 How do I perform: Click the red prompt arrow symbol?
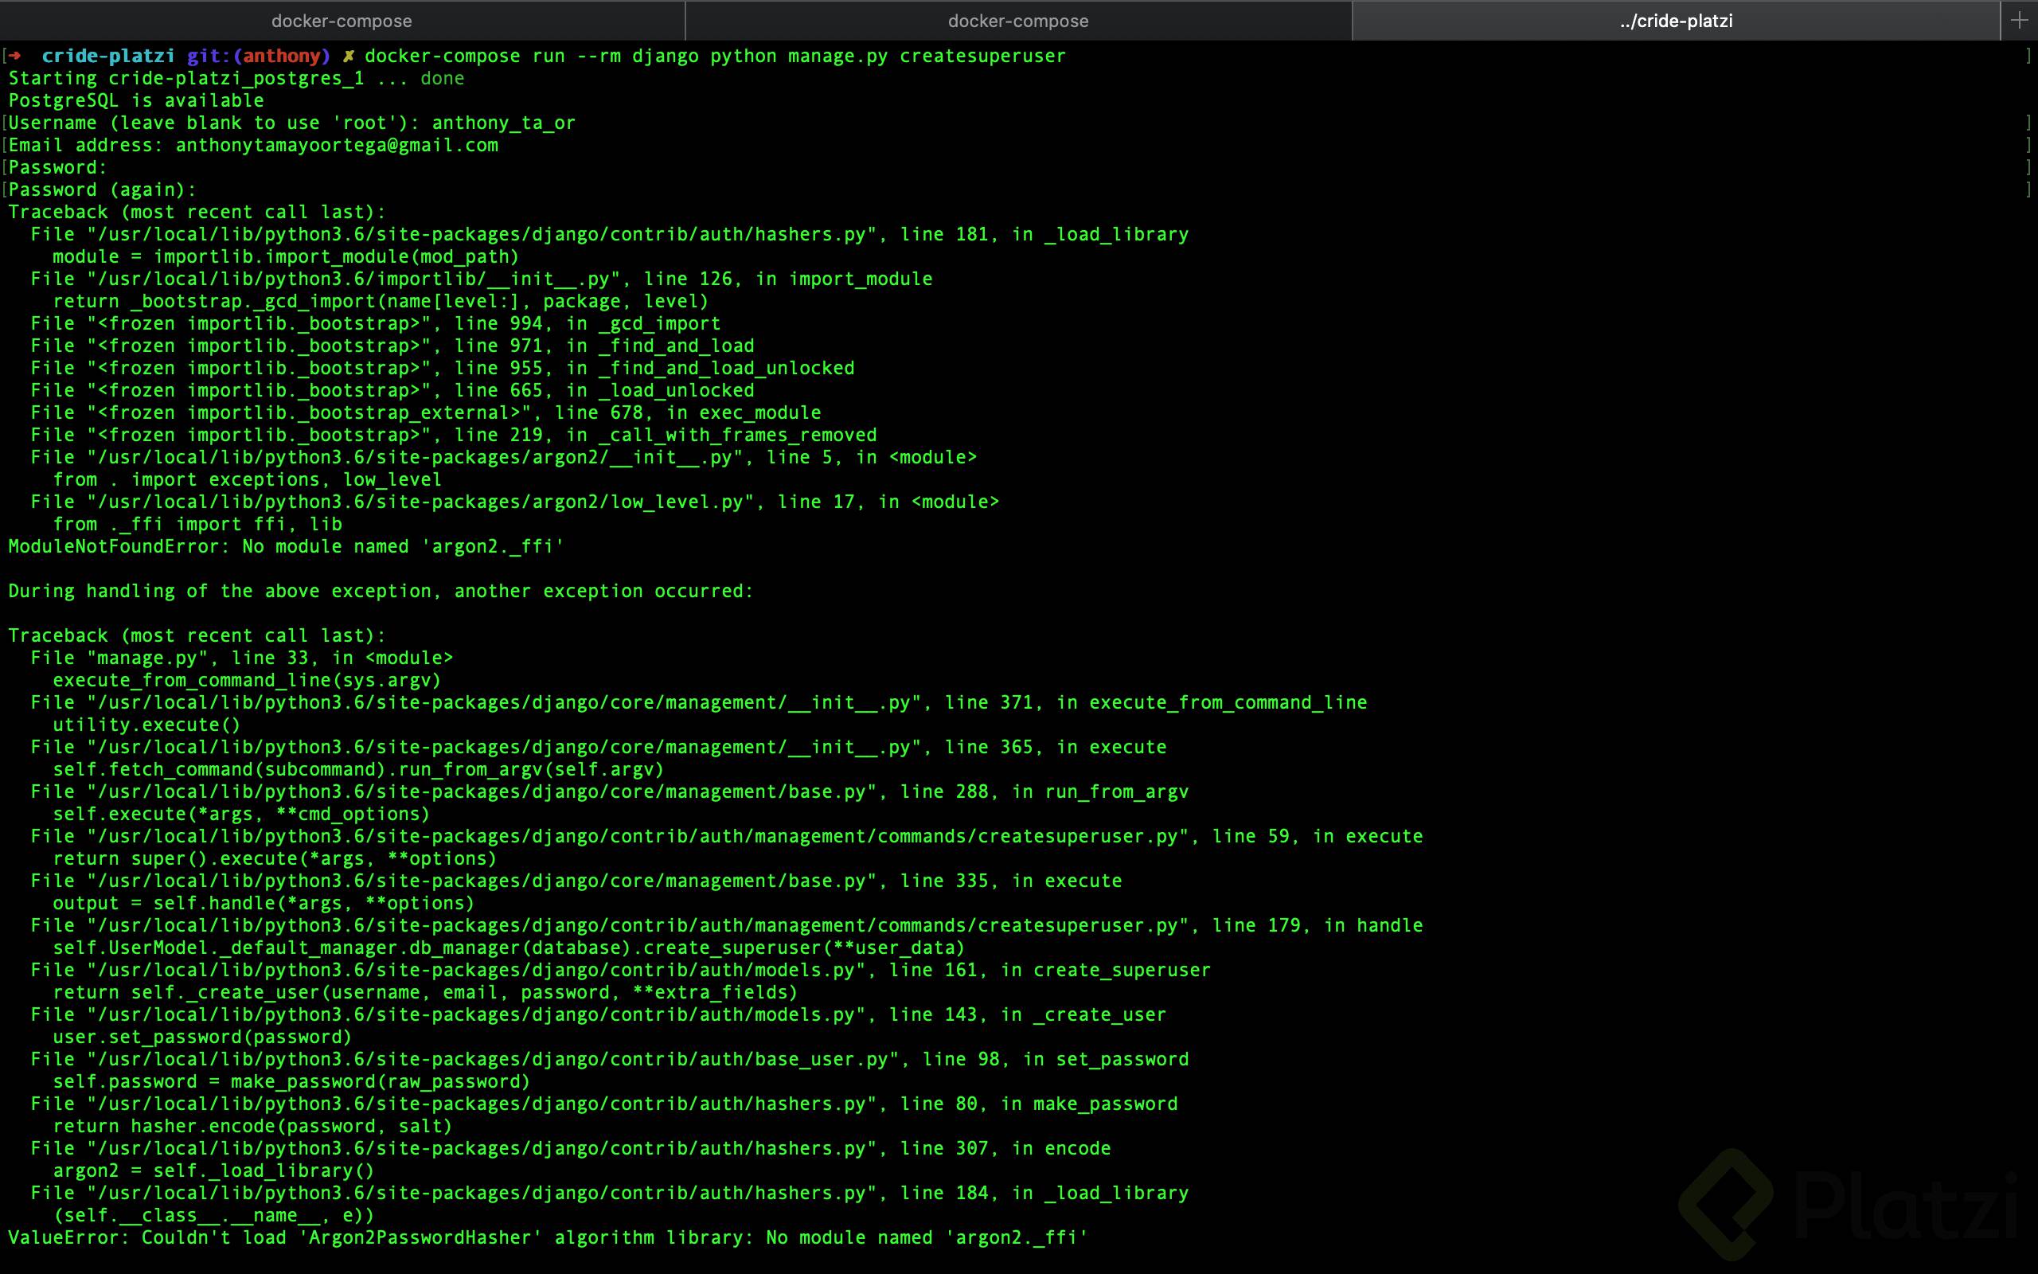[x=14, y=56]
